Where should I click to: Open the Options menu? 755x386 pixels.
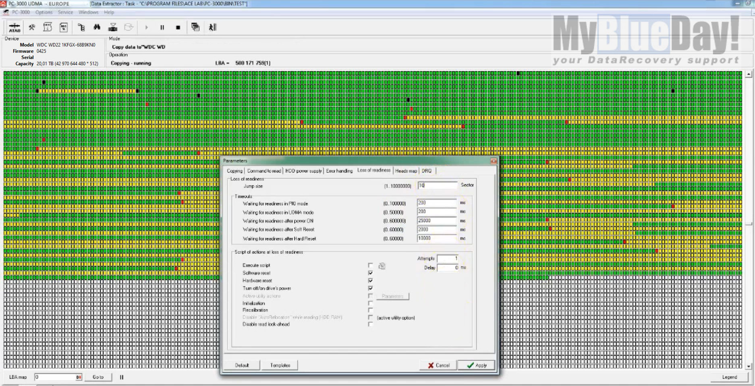coord(44,12)
